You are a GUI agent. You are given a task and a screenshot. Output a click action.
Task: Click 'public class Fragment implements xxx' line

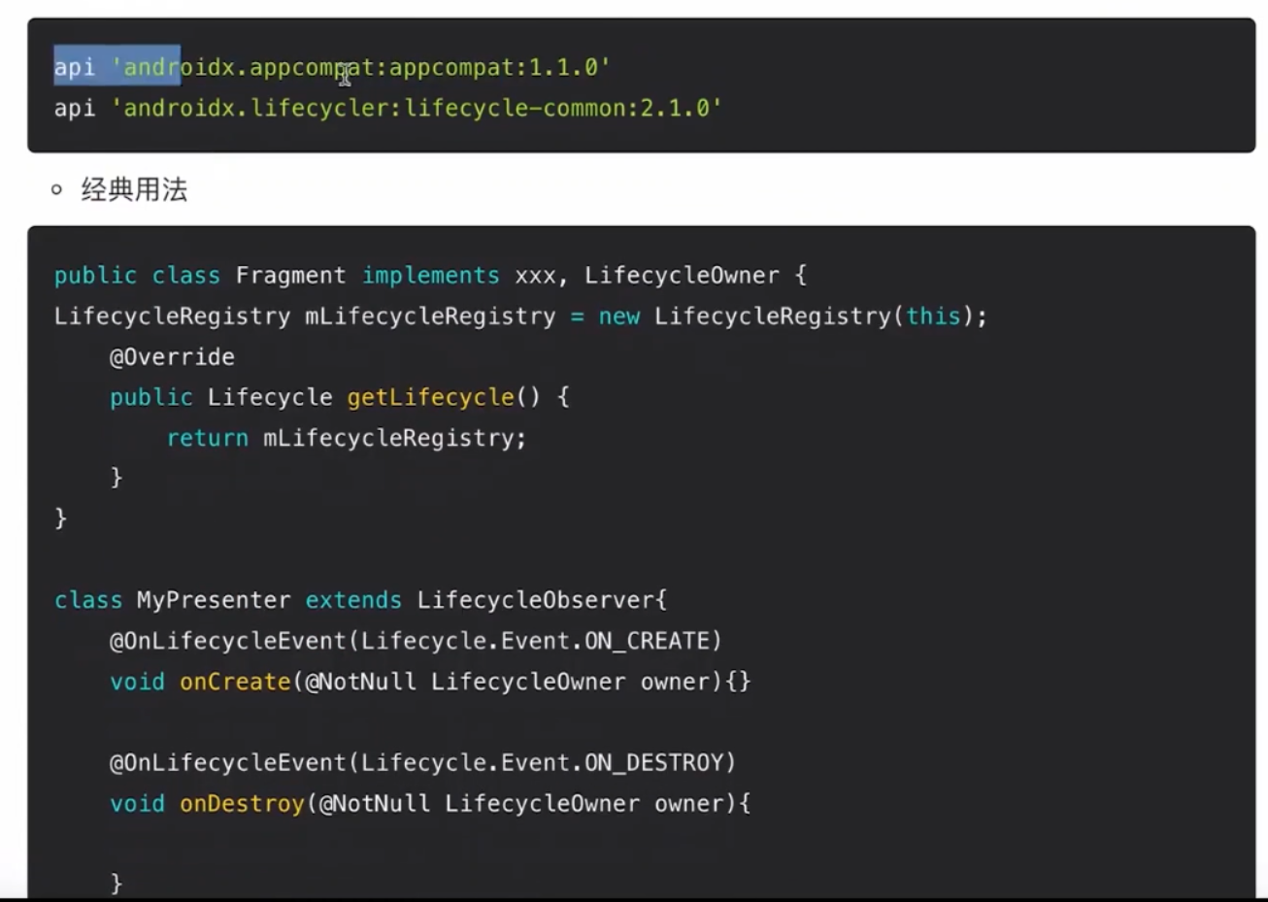pyautogui.click(x=306, y=276)
